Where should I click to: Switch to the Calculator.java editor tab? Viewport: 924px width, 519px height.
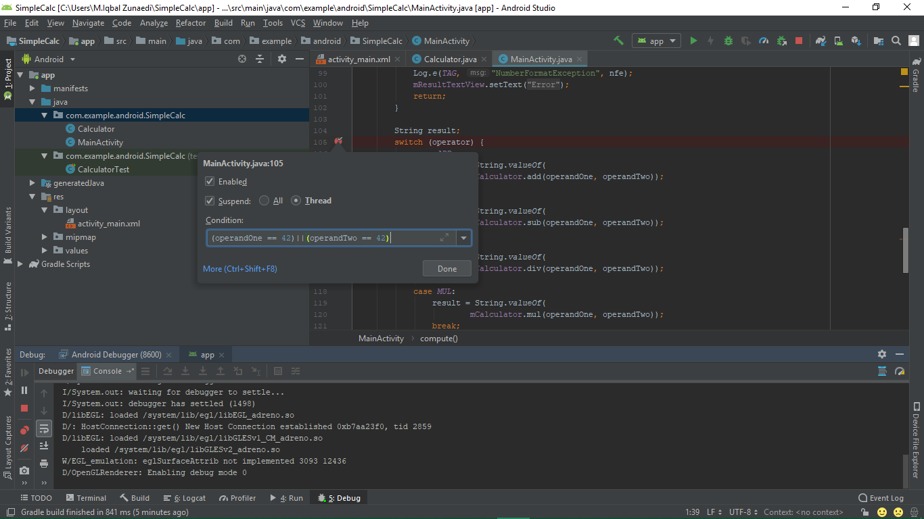(451, 59)
